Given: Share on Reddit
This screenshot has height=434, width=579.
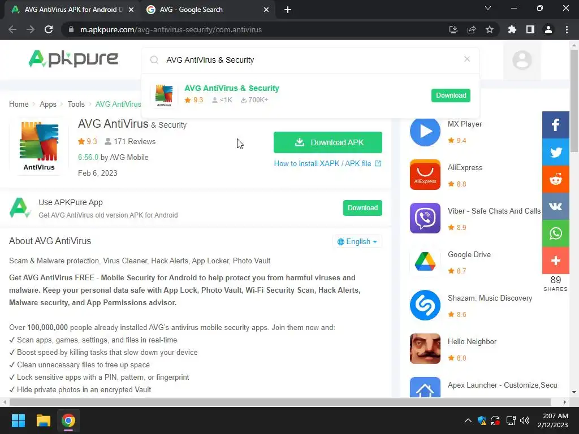Looking at the screenshot, I should coord(555,179).
